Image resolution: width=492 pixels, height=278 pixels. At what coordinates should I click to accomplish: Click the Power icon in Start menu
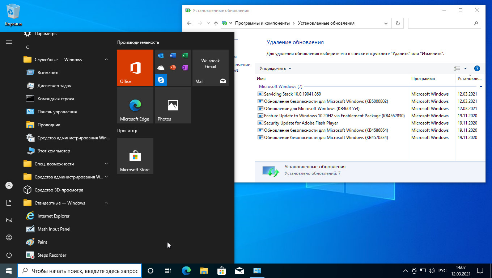(9, 255)
